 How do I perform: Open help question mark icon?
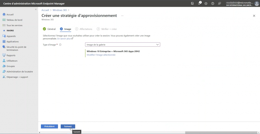click(213, 4)
